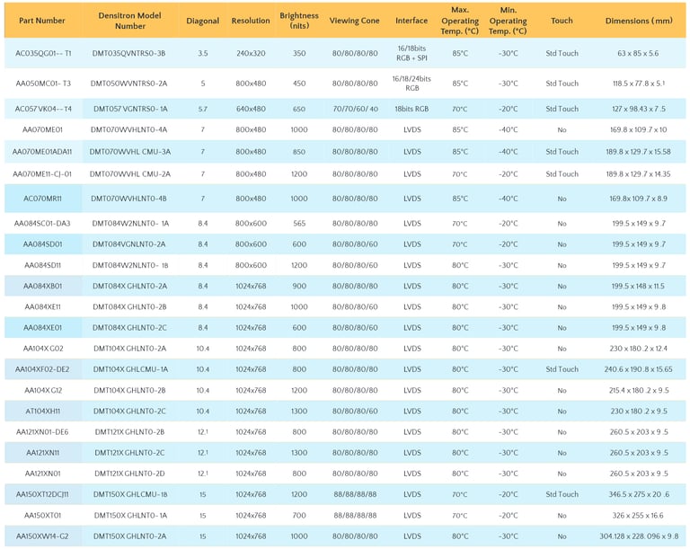Image resolution: width=690 pixels, height=549 pixels.
Task: Click the 16/18bits RGB + SPI cell
Action: coord(411,53)
